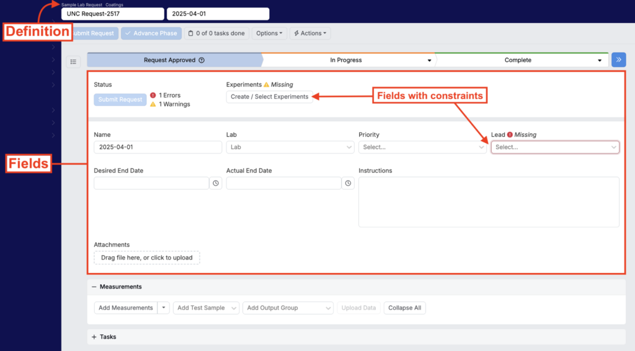Click the Collapse All button

tap(405, 308)
